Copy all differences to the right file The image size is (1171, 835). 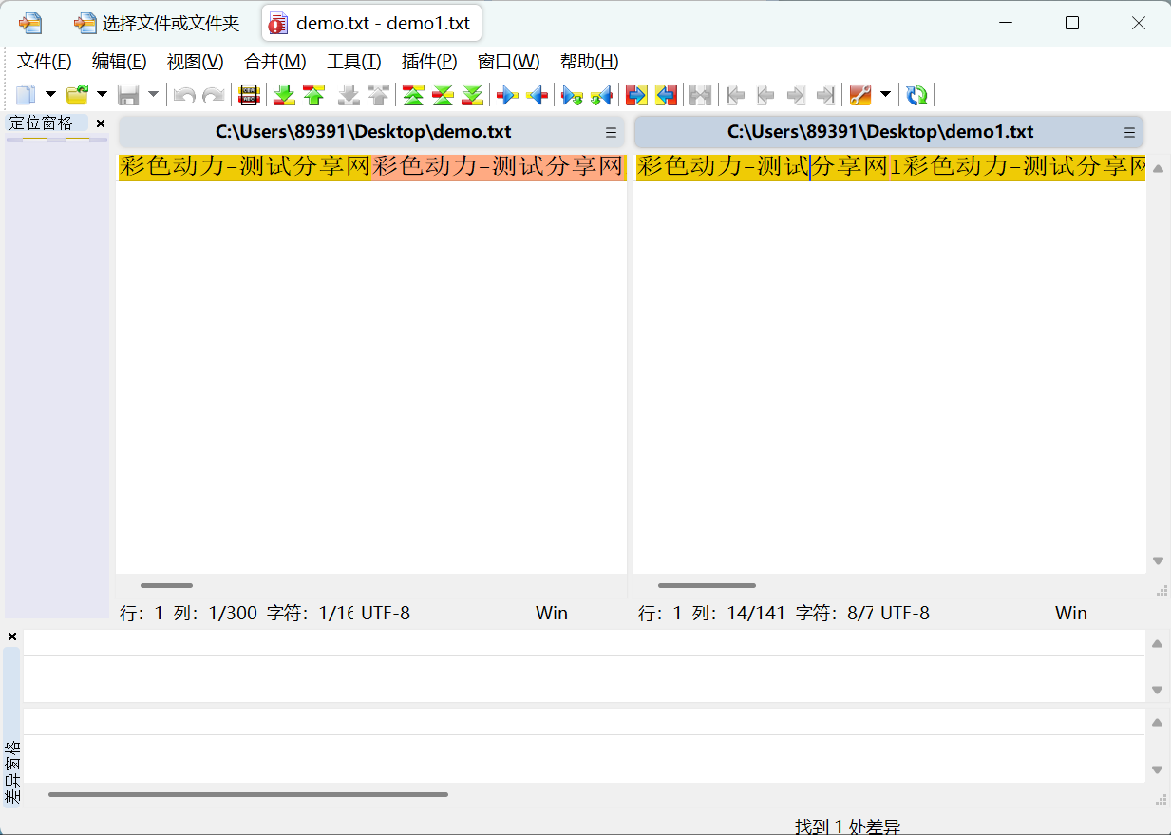coord(634,94)
